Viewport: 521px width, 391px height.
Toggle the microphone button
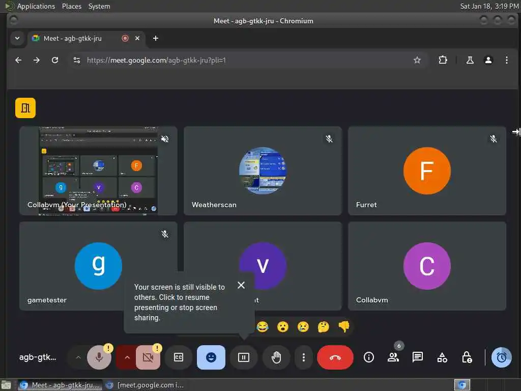coord(99,357)
